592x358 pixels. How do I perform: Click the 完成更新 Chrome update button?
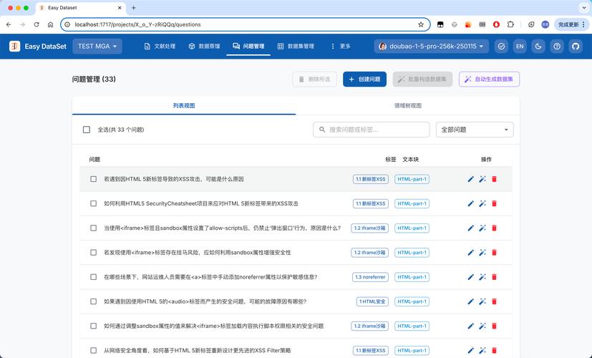(x=571, y=24)
